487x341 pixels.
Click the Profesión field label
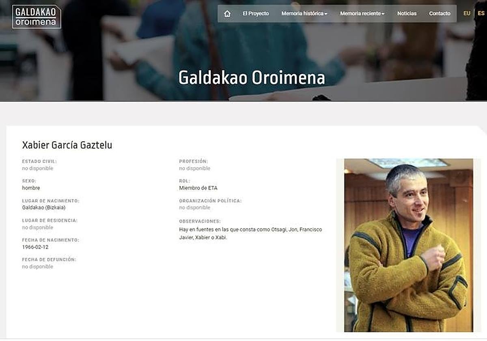pyautogui.click(x=193, y=161)
